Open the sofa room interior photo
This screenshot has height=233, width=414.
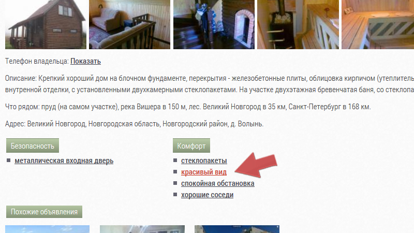(x=130, y=24)
